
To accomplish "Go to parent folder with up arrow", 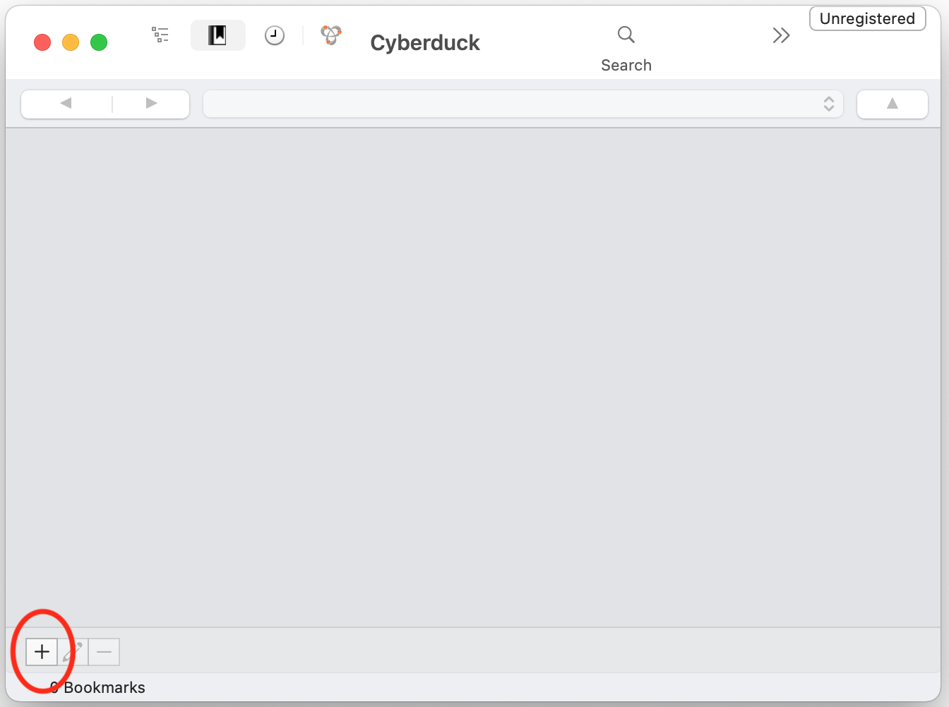I will coord(892,104).
